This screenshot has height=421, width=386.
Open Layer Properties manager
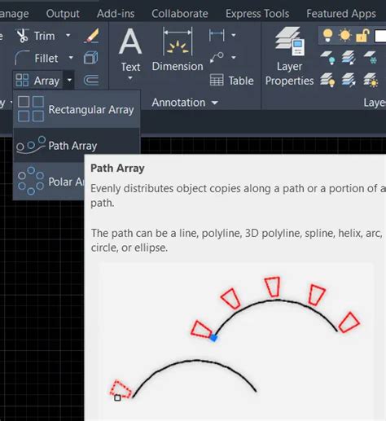point(289,56)
